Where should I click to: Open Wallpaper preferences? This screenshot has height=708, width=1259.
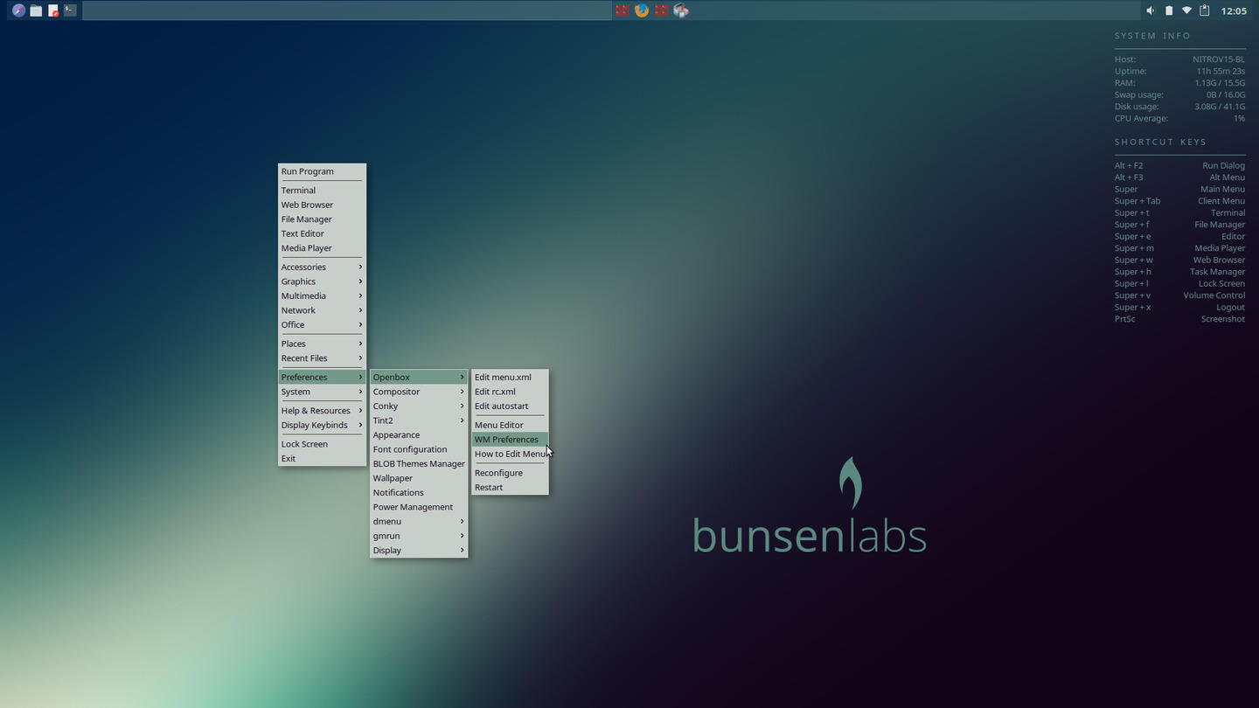pyautogui.click(x=419, y=478)
